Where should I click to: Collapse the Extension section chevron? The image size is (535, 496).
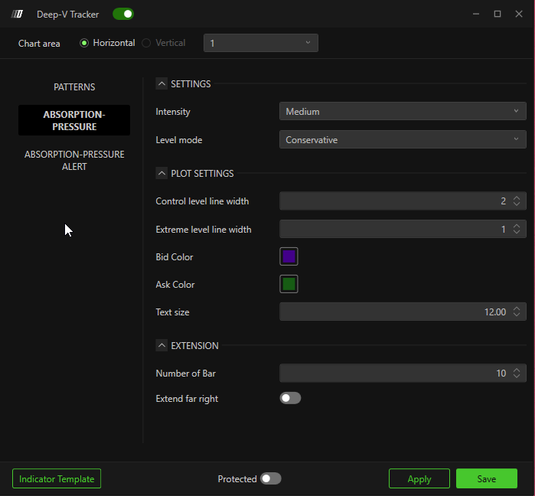(161, 346)
